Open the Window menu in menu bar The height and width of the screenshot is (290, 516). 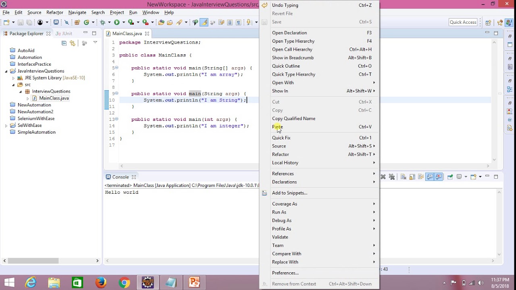(x=151, y=12)
